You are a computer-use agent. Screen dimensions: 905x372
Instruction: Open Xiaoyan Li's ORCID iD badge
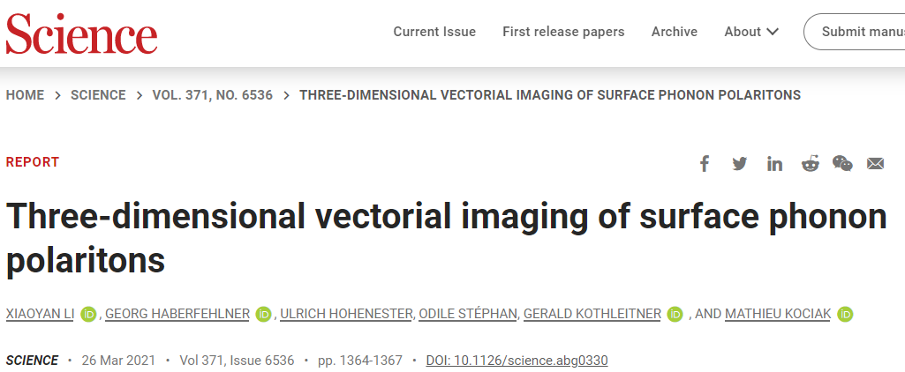pyautogui.click(x=88, y=315)
